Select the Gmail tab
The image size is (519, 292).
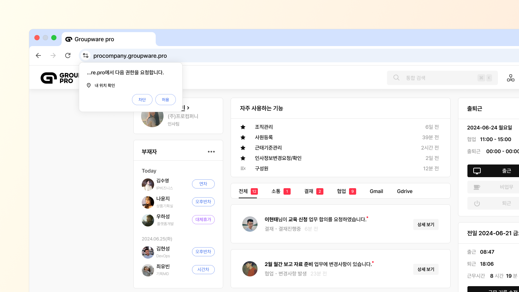click(376, 191)
